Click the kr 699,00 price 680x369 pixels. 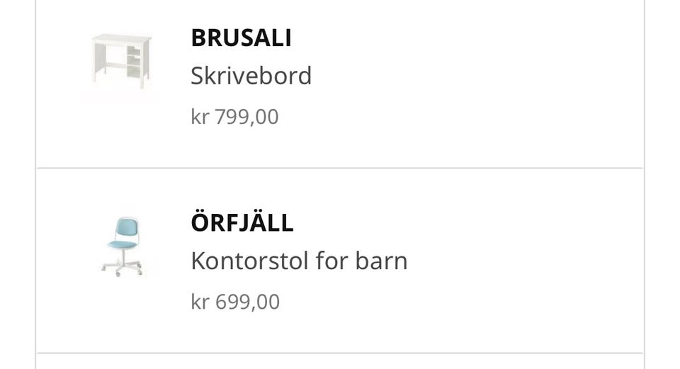coord(235,302)
